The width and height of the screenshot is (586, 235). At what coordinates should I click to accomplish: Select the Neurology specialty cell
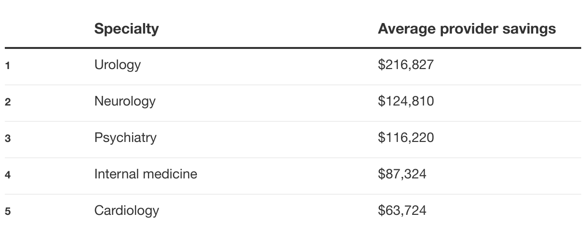pyautogui.click(x=125, y=101)
